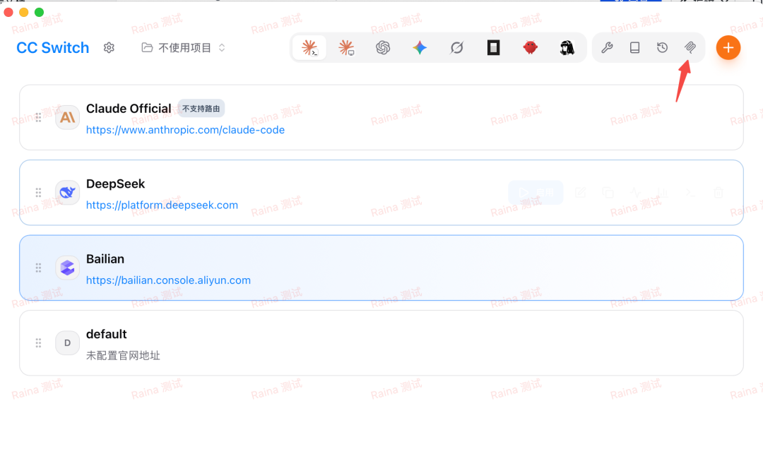The width and height of the screenshot is (763, 468).
Task: Click the Claude Official Anthropic logo
Action: click(68, 118)
